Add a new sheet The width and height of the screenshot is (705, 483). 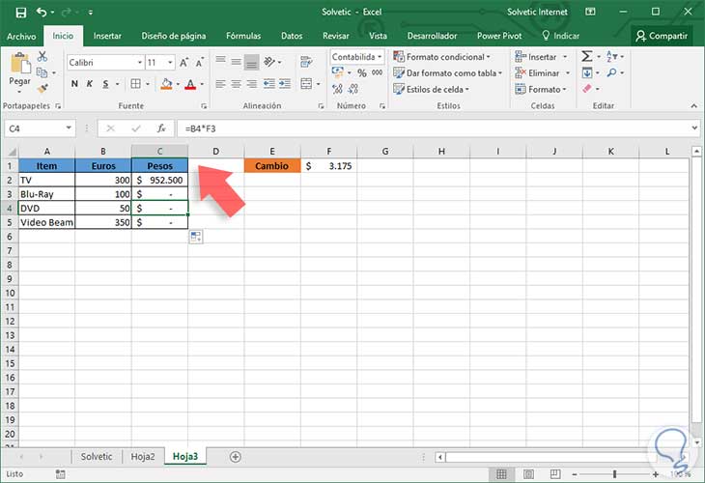pyautogui.click(x=235, y=457)
